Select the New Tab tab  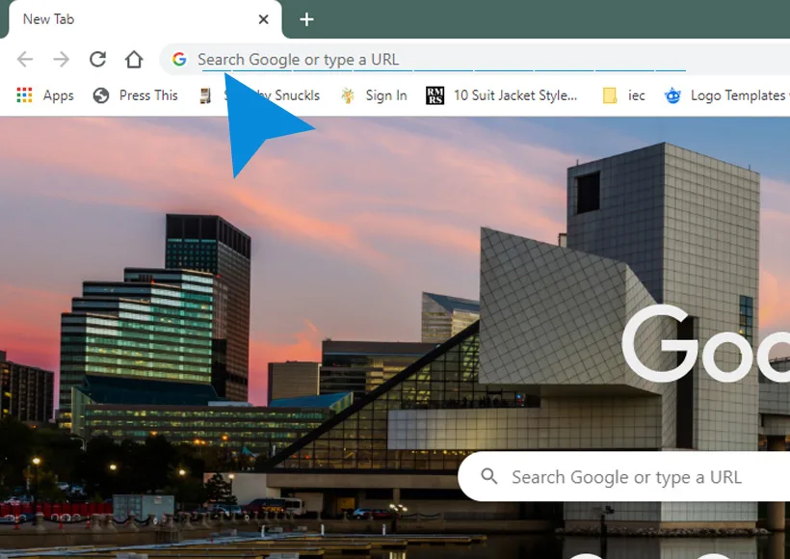tap(145, 19)
